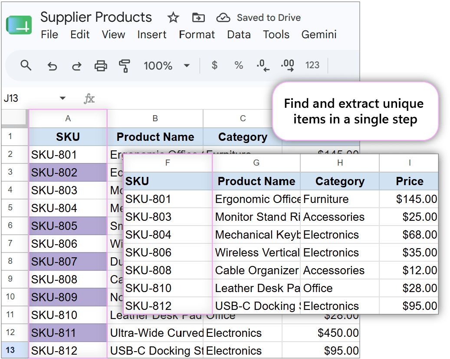
Task: Select column G header
Action: point(256,163)
